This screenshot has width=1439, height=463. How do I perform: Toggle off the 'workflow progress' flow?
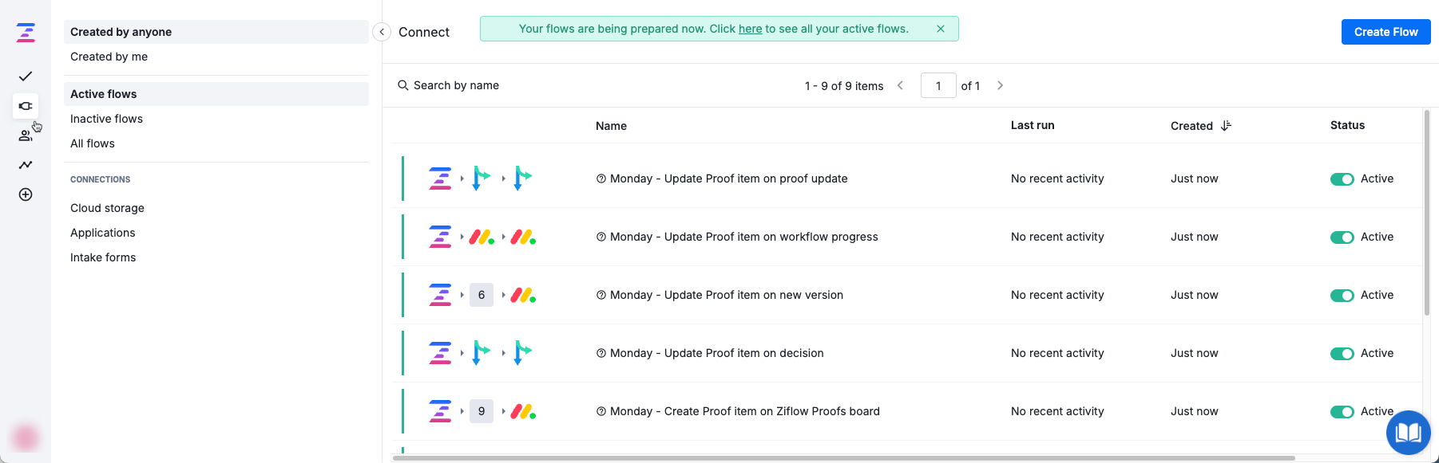click(1342, 237)
